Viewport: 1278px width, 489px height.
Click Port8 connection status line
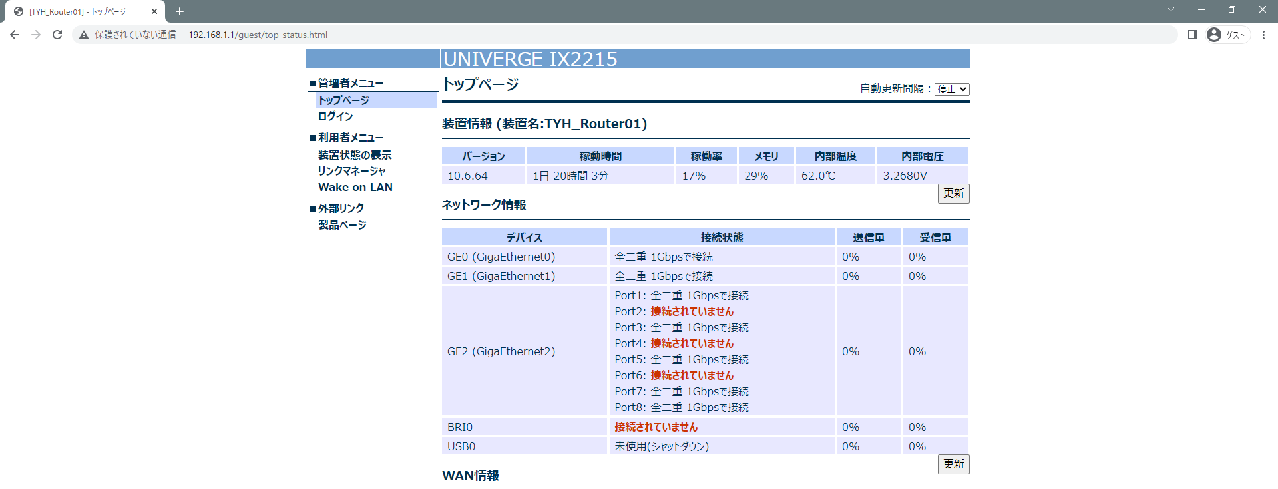coord(682,407)
